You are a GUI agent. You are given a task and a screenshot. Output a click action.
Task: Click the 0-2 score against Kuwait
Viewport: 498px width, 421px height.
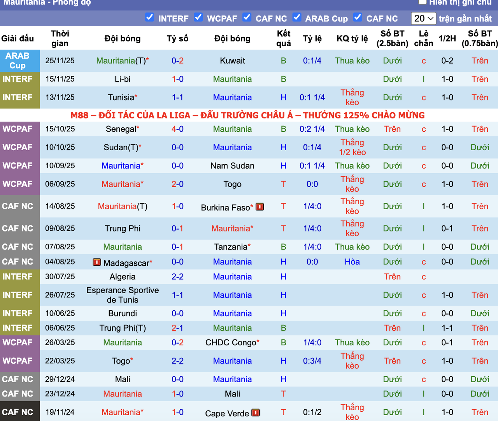(177, 61)
